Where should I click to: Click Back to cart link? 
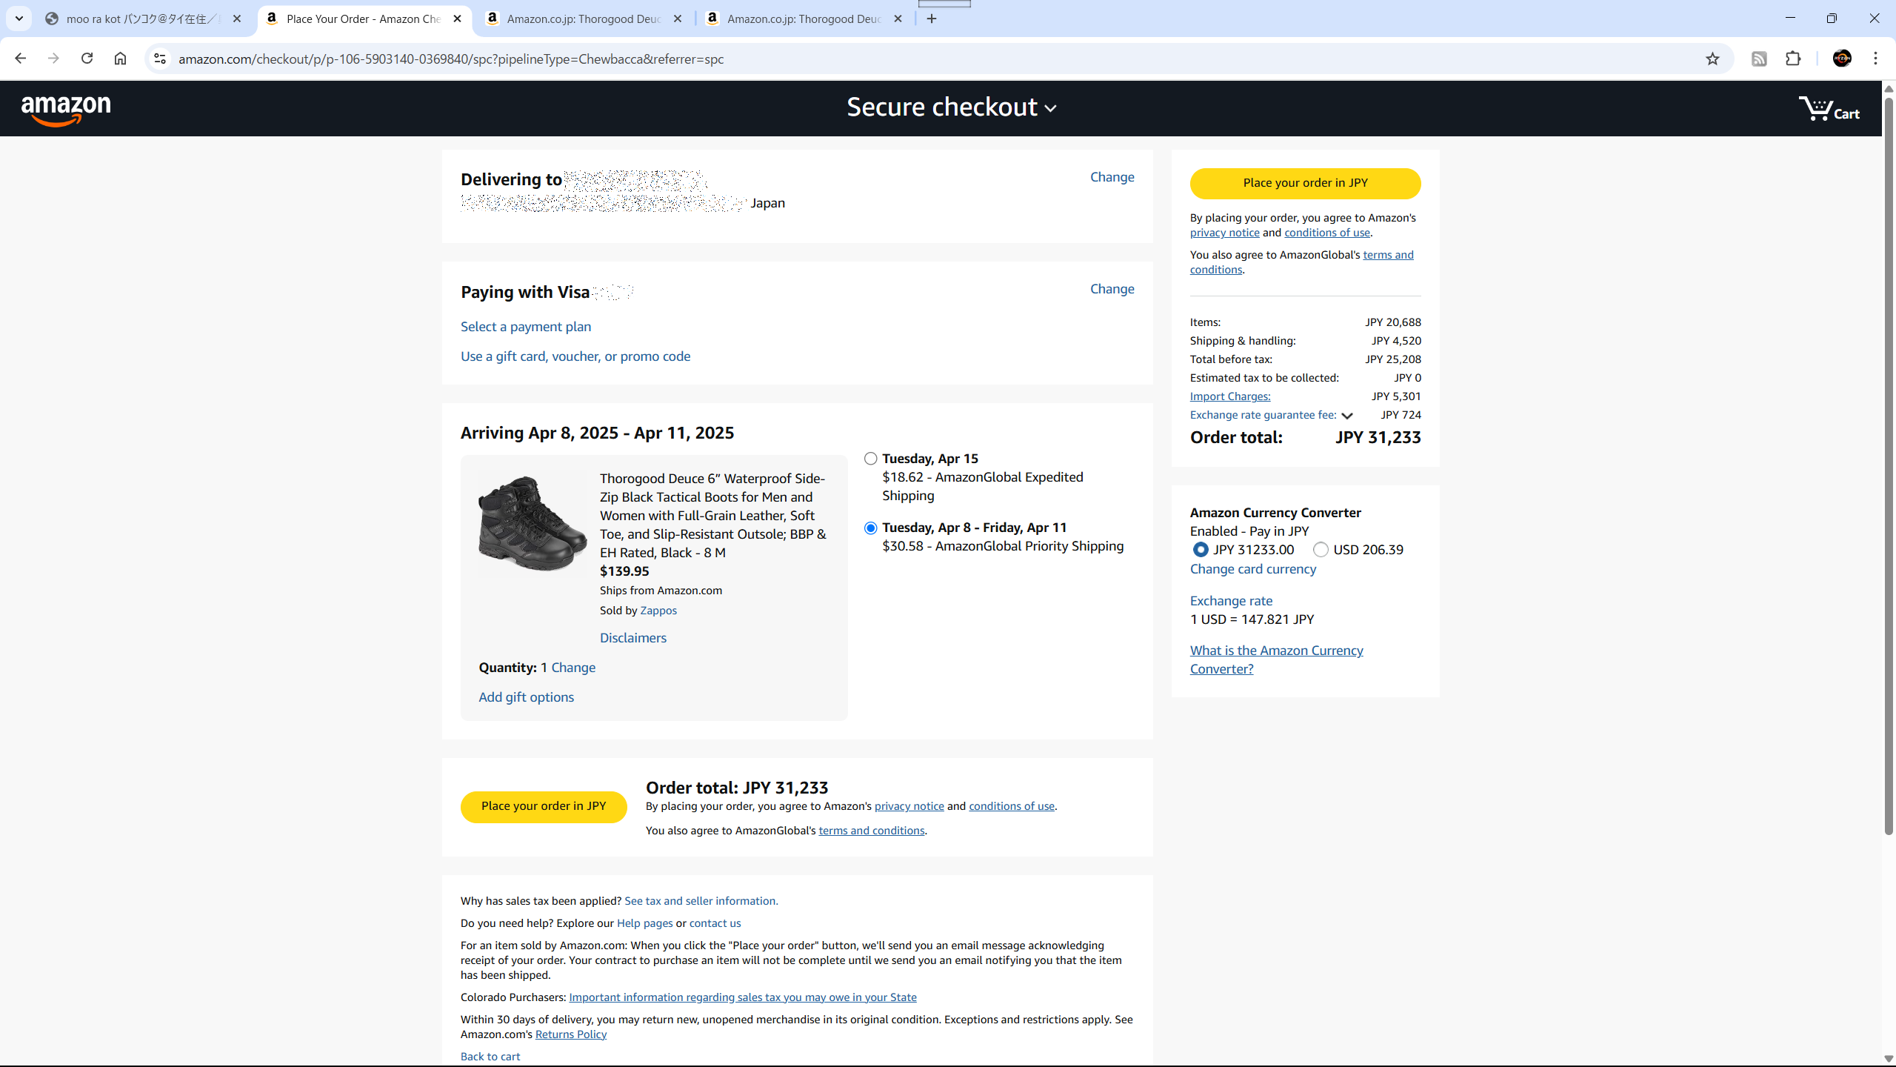coord(490,1057)
